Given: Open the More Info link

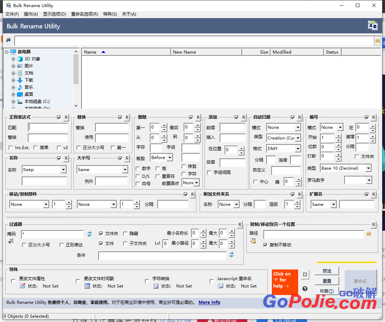Looking at the screenshot, I should 210,302.
